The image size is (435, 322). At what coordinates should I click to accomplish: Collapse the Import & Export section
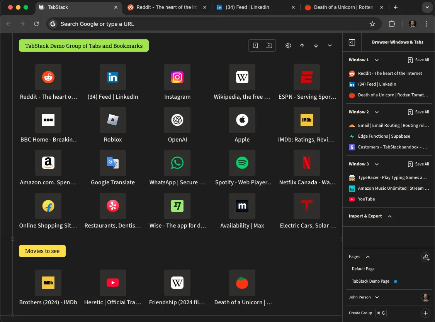click(389, 216)
